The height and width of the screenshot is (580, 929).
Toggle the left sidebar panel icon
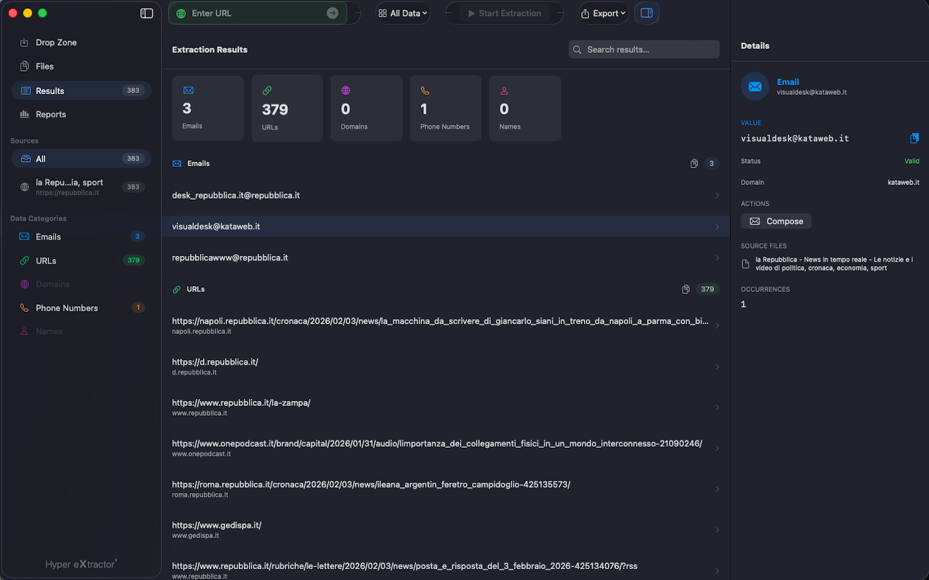point(146,14)
